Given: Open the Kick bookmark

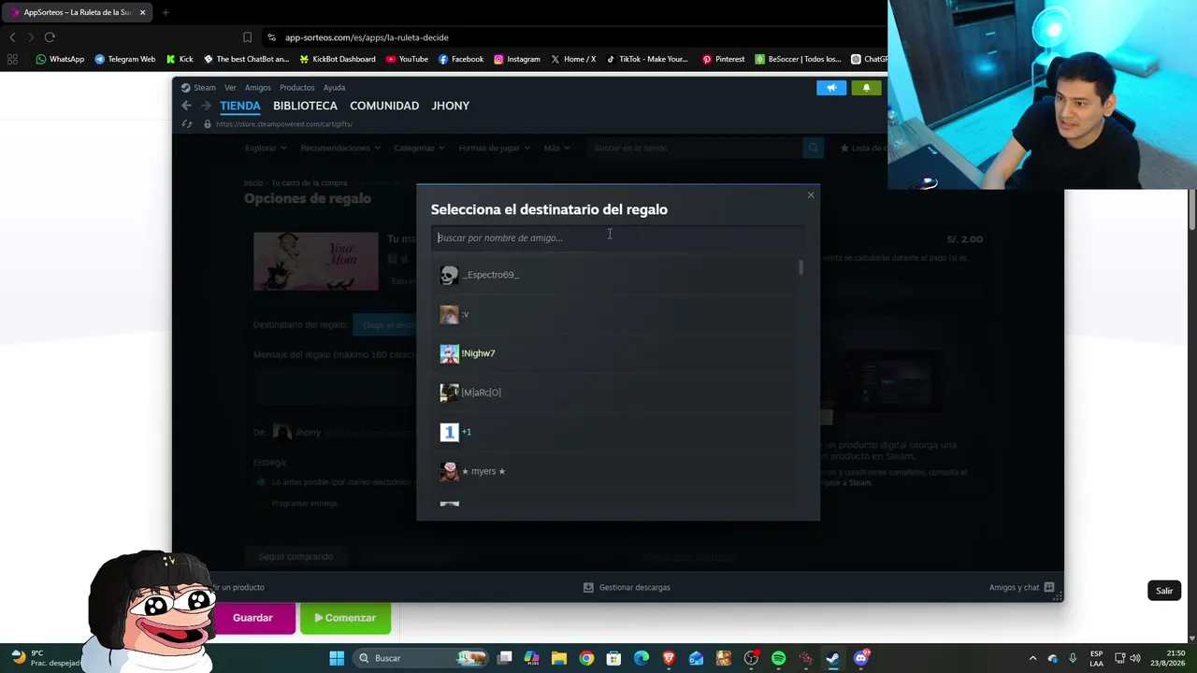Looking at the screenshot, I should [180, 59].
